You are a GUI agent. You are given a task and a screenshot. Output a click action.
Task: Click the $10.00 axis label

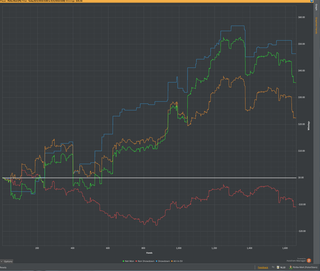(x=301, y=151)
